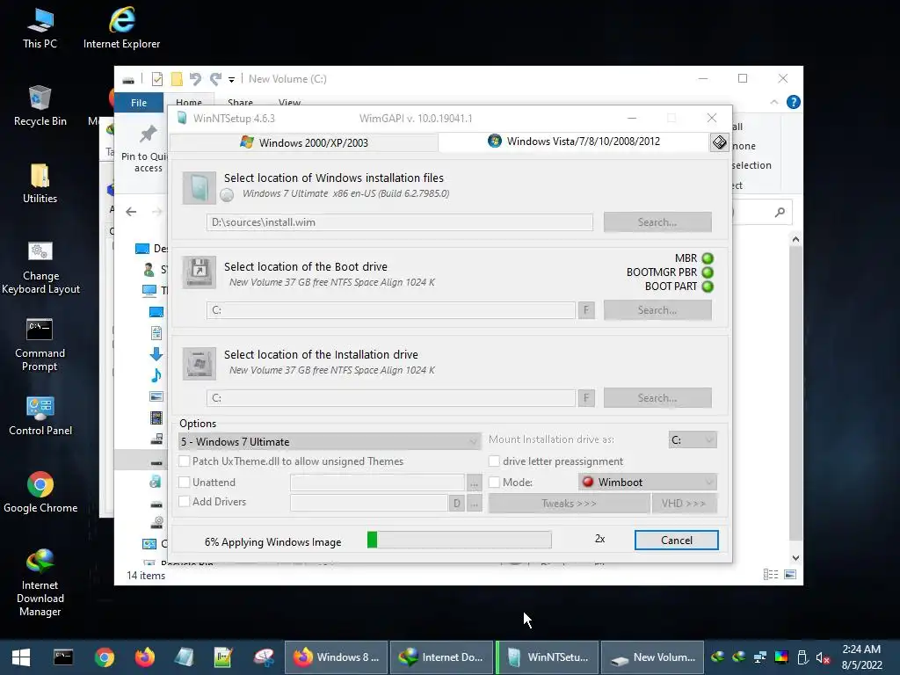Screen dimensions: 900x675
Task: Tick the Unattend checkbox
Action: [x=185, y=483]
